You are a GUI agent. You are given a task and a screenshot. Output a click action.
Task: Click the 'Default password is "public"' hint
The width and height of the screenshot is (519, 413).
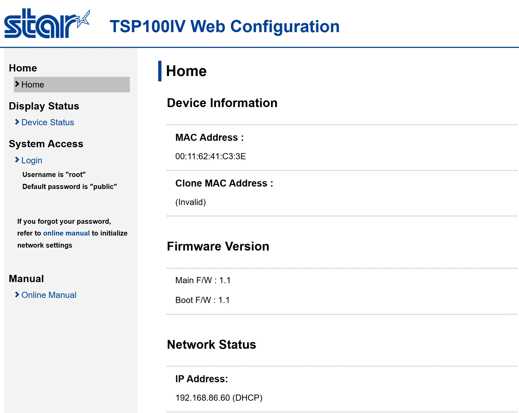coord(69,187)
